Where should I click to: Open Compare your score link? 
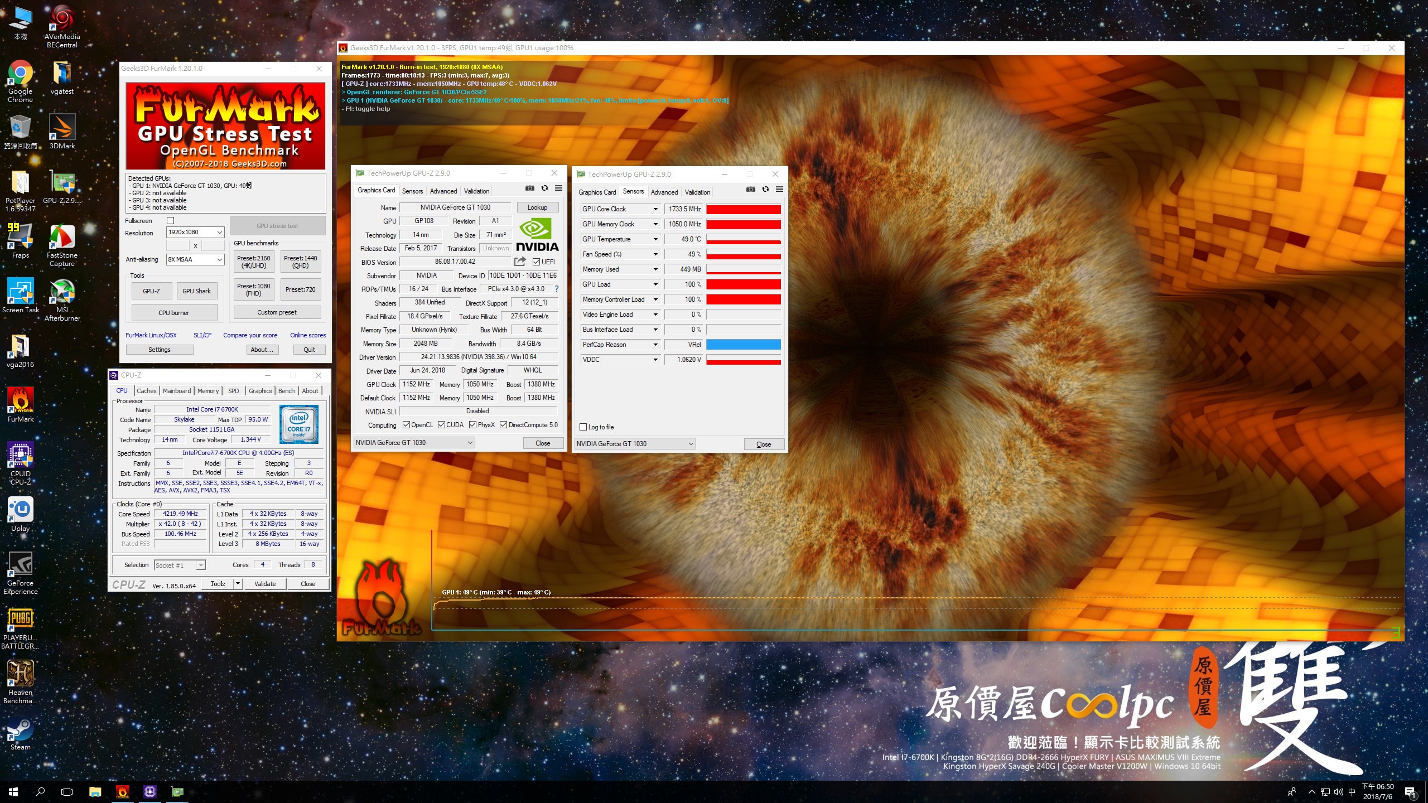point(250,335)
